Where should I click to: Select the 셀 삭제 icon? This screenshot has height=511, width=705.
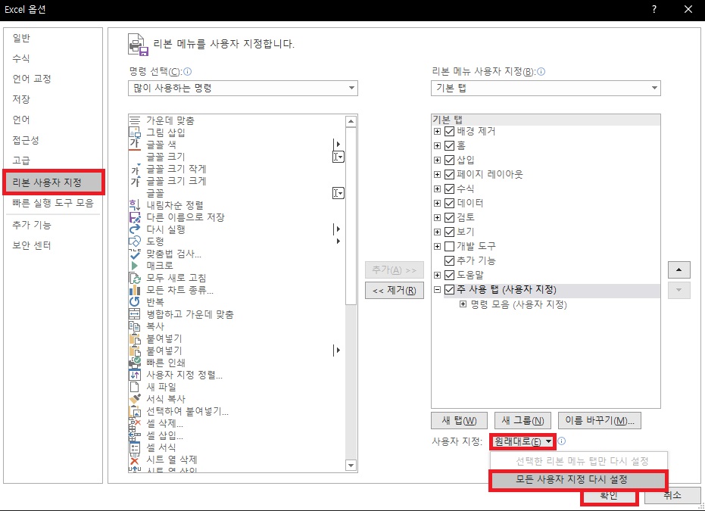click(x=135, y=423)
